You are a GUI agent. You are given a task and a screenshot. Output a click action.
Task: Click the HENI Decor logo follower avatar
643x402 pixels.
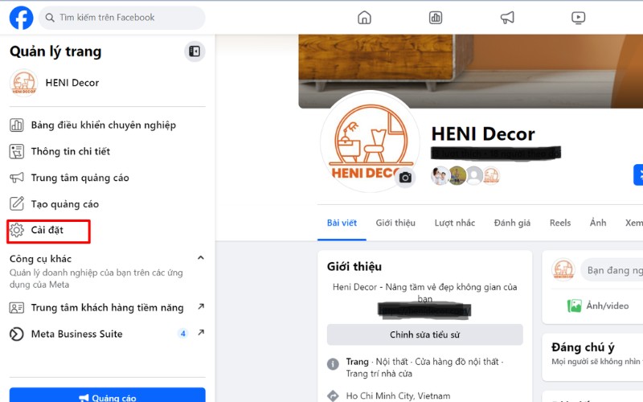coord(491,176)
